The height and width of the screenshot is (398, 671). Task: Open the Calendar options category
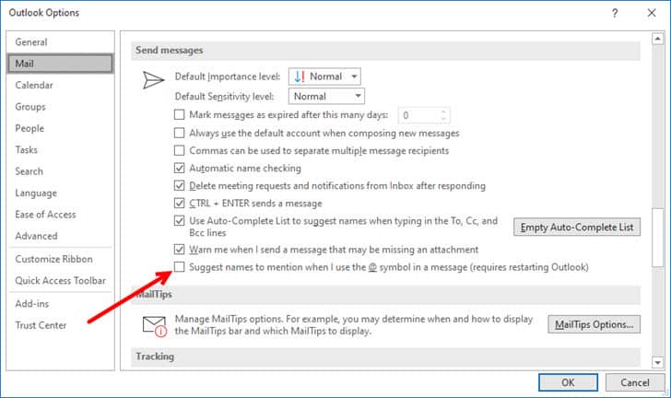pos(60,85)
